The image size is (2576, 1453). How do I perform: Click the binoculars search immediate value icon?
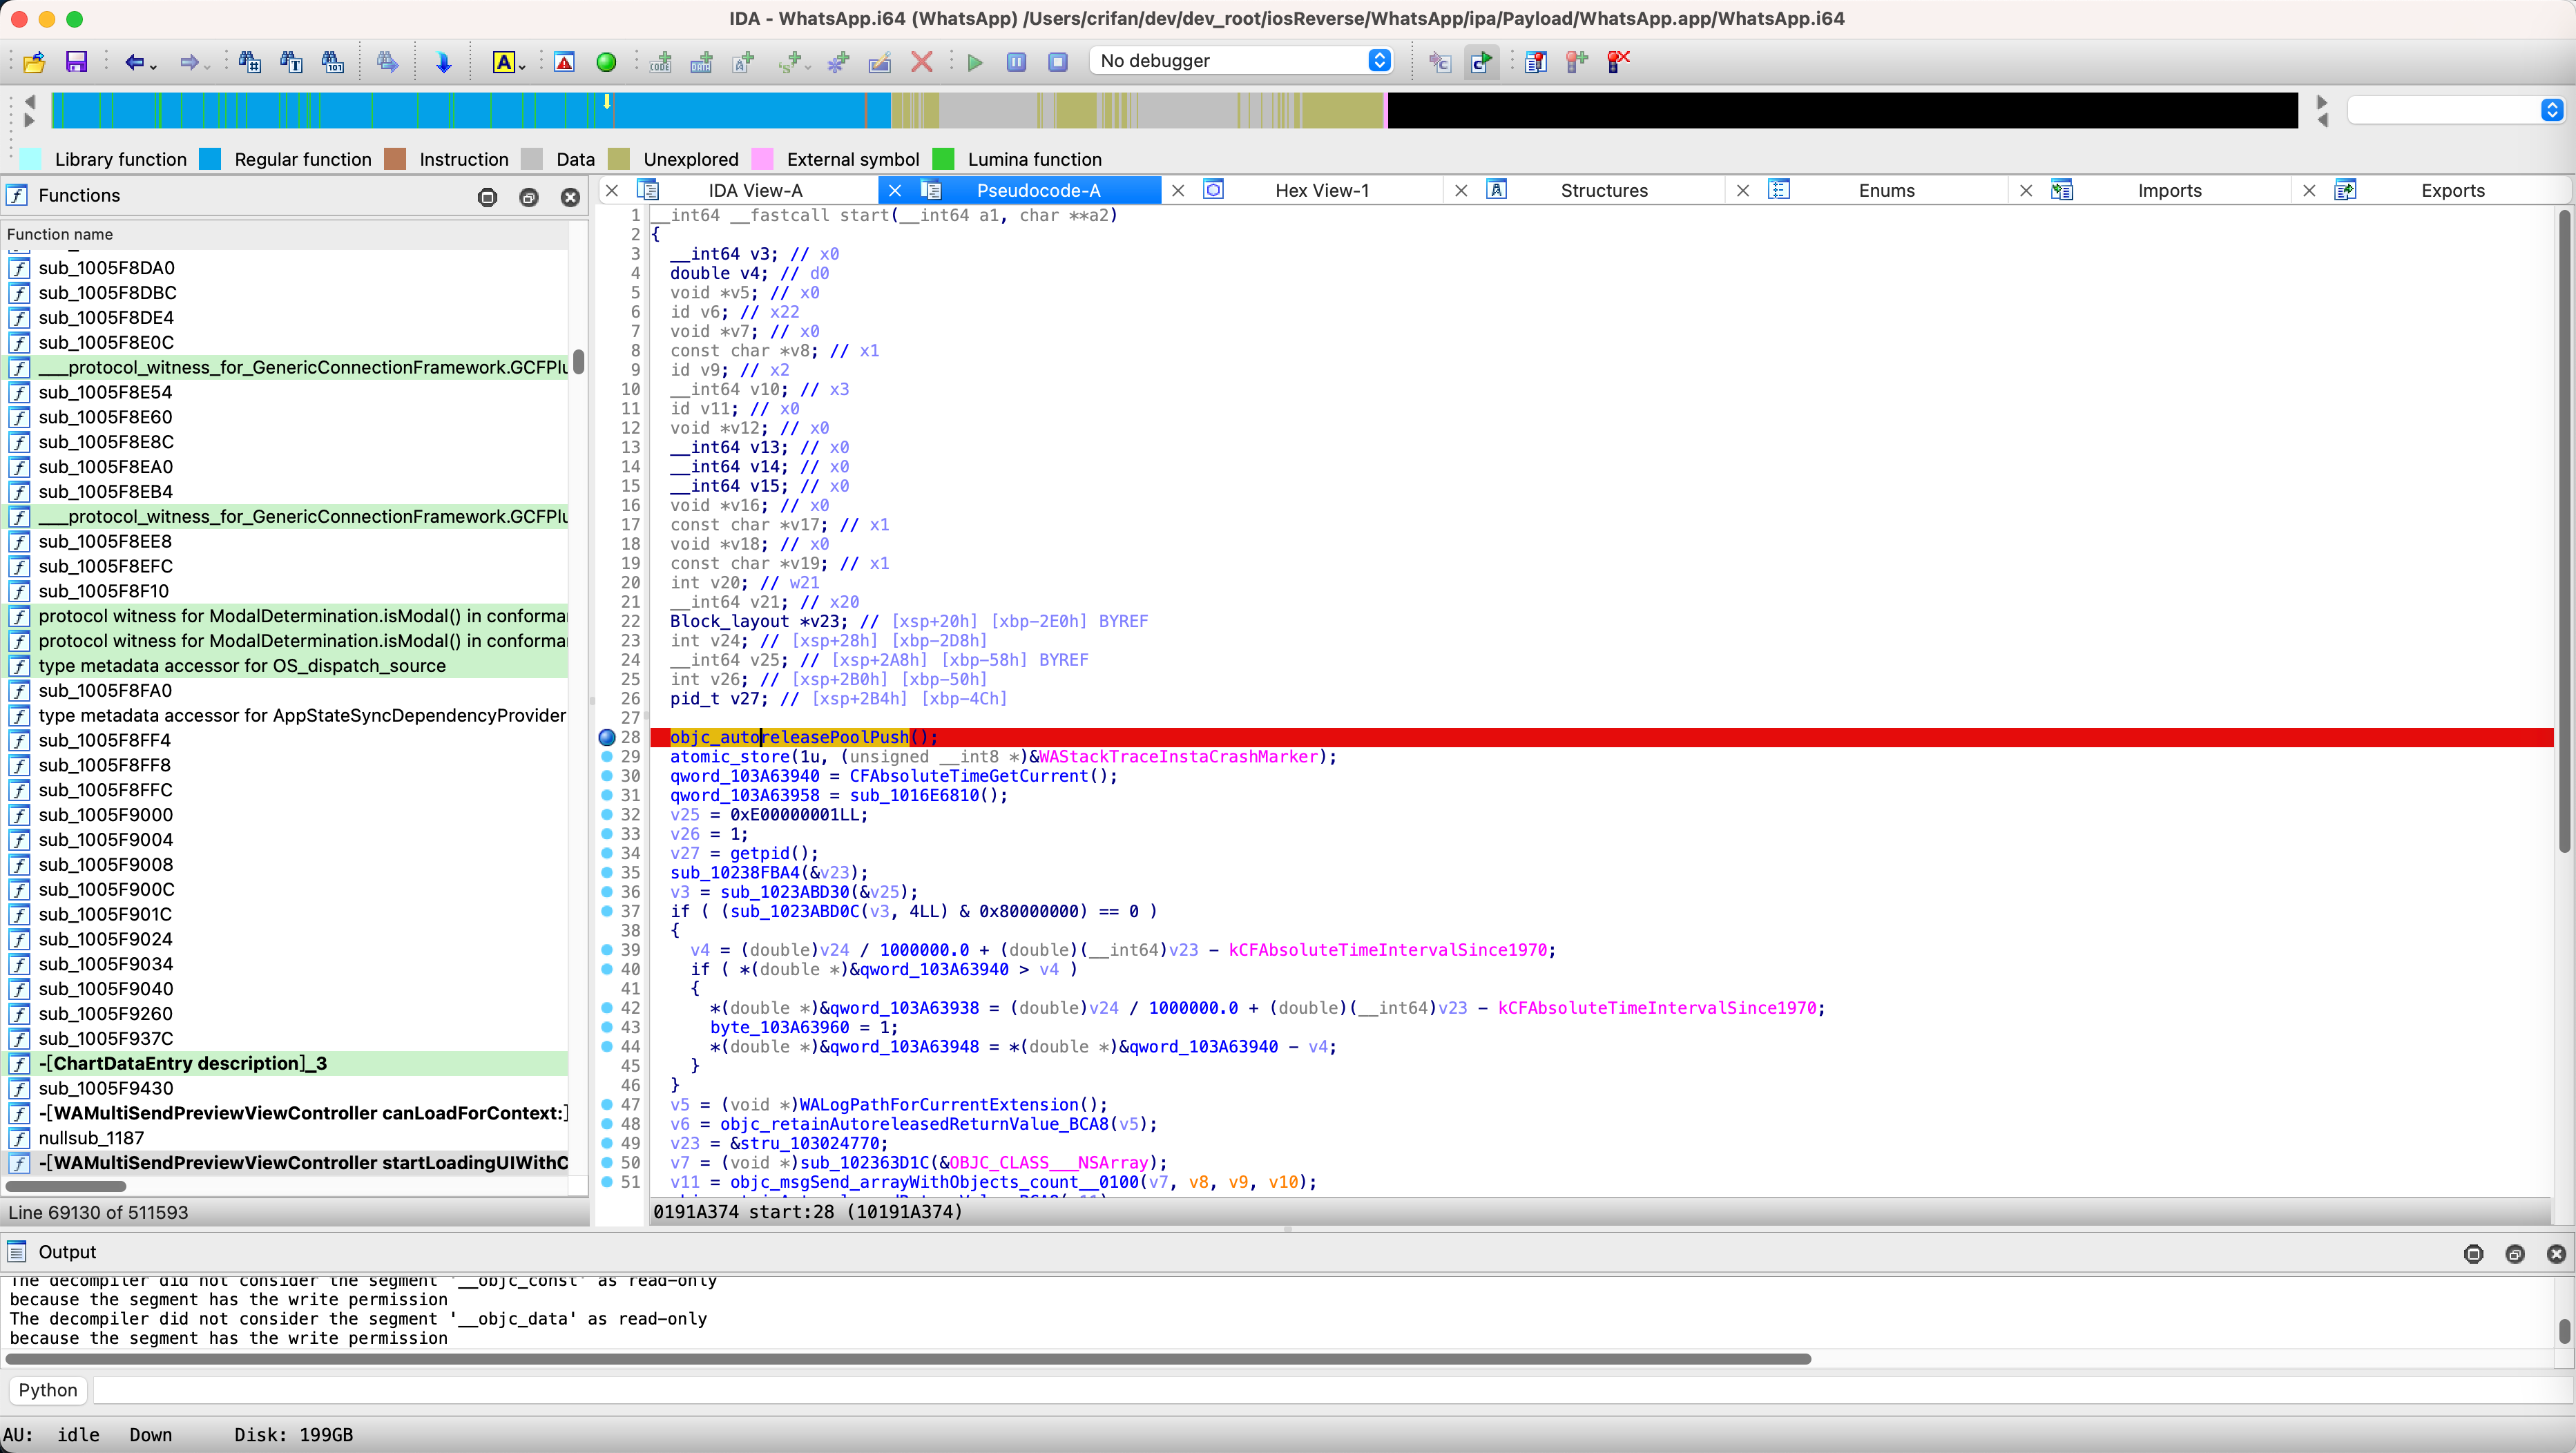tap(249, 62)
